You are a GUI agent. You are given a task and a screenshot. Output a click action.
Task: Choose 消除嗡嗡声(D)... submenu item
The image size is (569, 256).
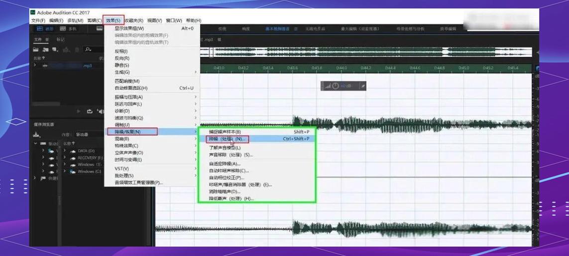click(x=257, y=192)
